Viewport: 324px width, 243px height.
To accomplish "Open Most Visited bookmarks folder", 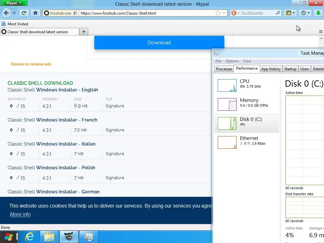I will coord(15,24).
